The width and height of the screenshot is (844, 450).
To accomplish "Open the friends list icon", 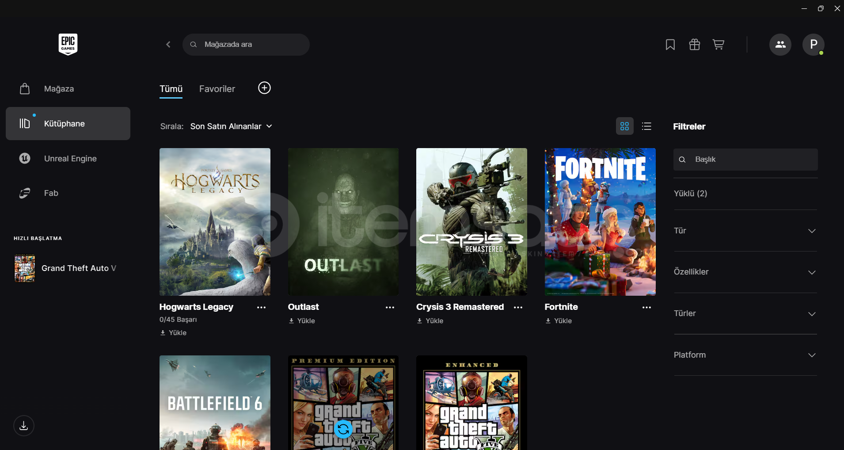I will tap(780, 45).
